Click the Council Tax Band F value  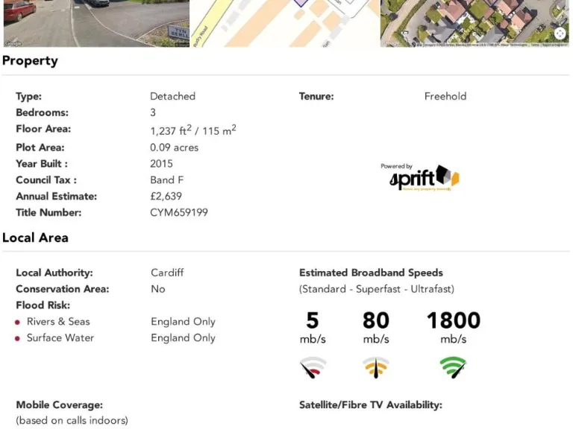click(x=166, y=179)
